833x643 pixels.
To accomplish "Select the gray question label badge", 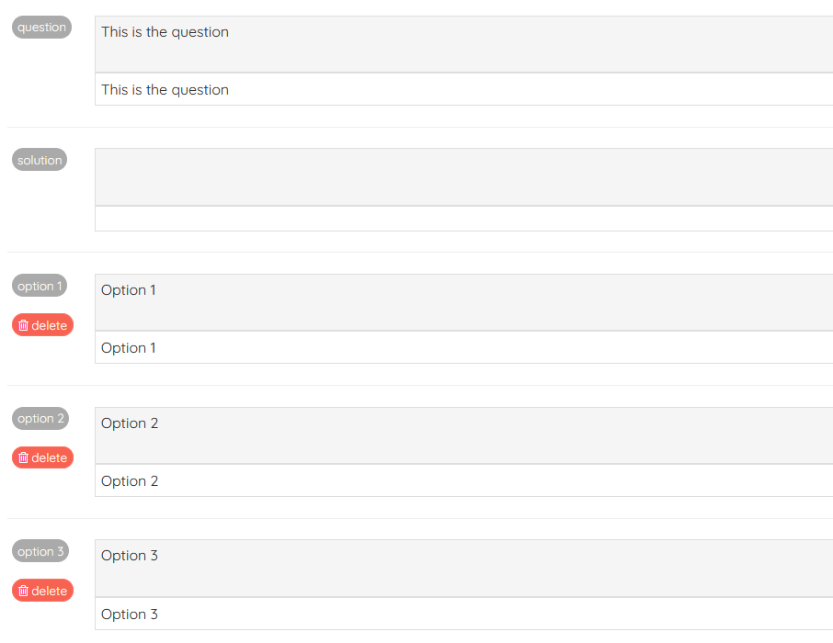I will pos(41,27).
